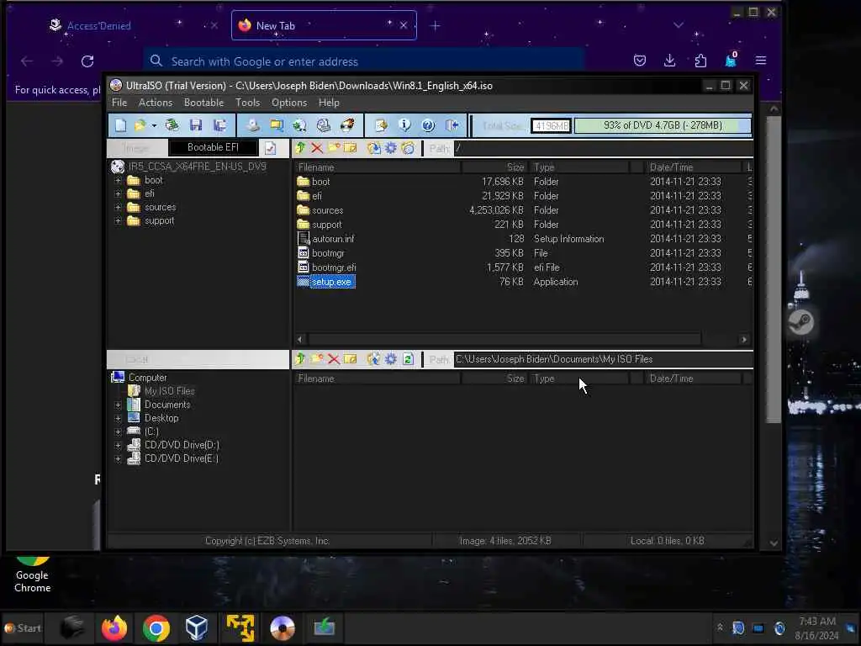Click the Compress ISO toolbar icon
861x646 pixels.
[x=276, y=125]
